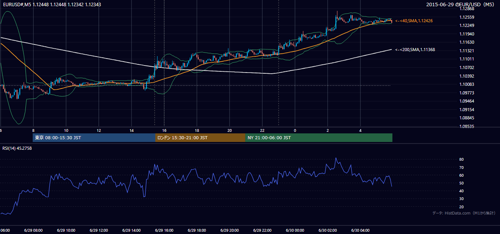
Task: Click price axis value 1.09464
Action: pos(467,101)
